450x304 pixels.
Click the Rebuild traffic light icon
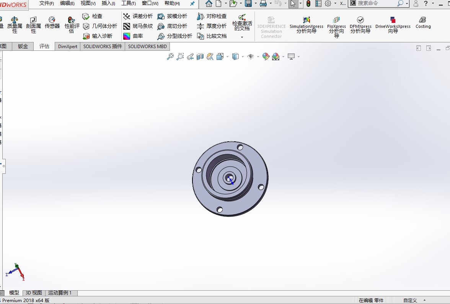tap(308, 3)
